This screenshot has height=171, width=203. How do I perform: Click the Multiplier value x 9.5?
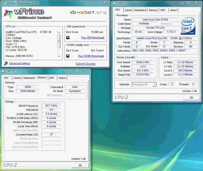(143, 66)
